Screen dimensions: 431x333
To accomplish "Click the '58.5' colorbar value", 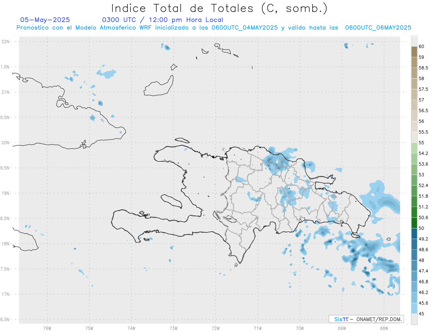I will 423,68.
